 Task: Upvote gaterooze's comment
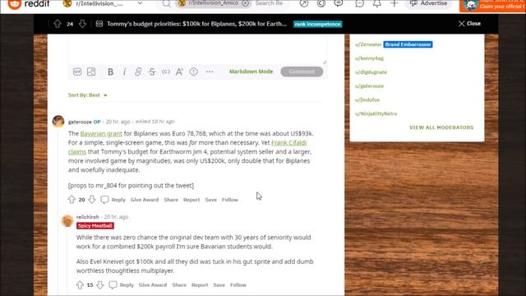pos(72,199)
